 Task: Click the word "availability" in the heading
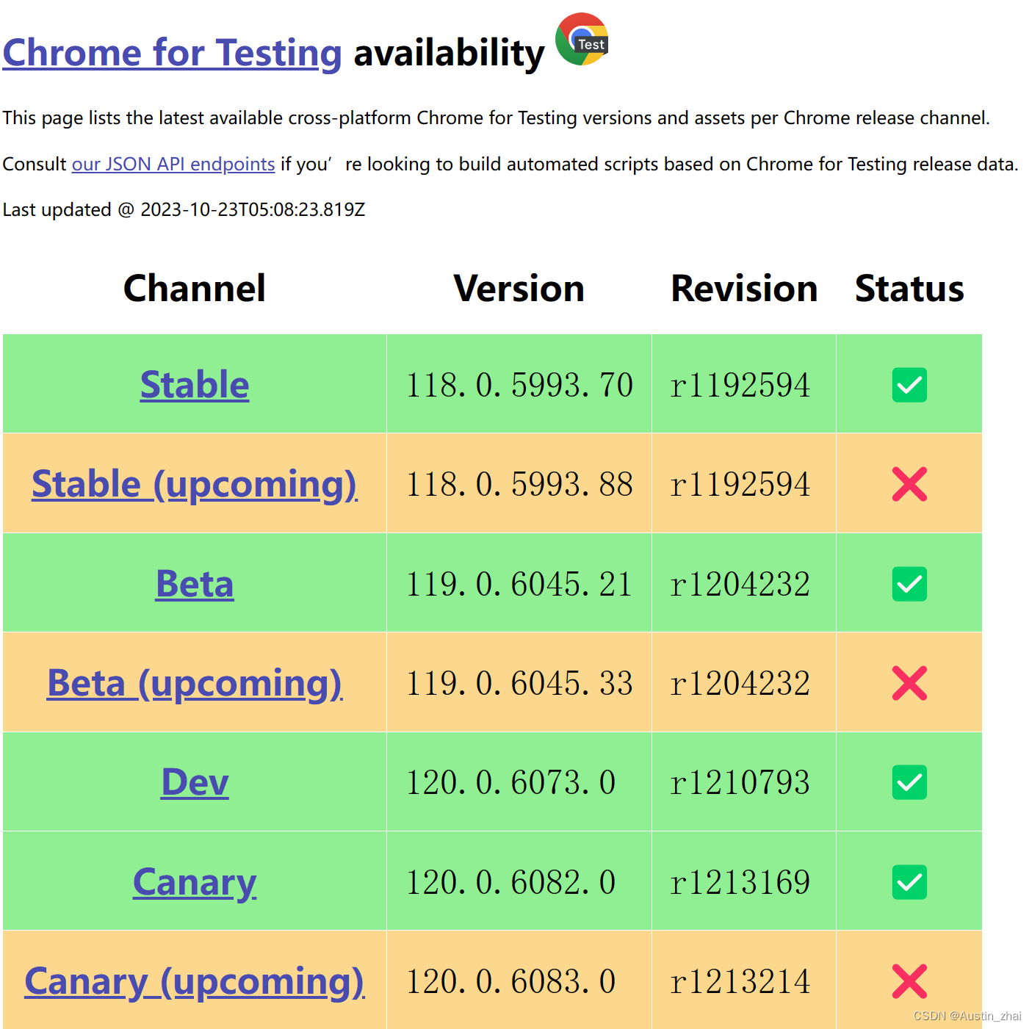(450, 53)
